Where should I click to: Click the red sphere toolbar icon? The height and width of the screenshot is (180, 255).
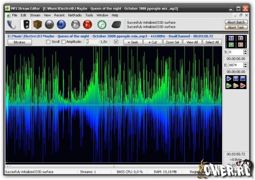click(x=87, y=25)
